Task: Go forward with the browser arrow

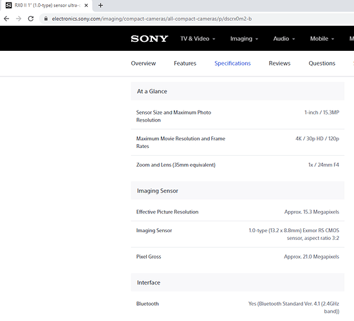Action: click(19, 19)
